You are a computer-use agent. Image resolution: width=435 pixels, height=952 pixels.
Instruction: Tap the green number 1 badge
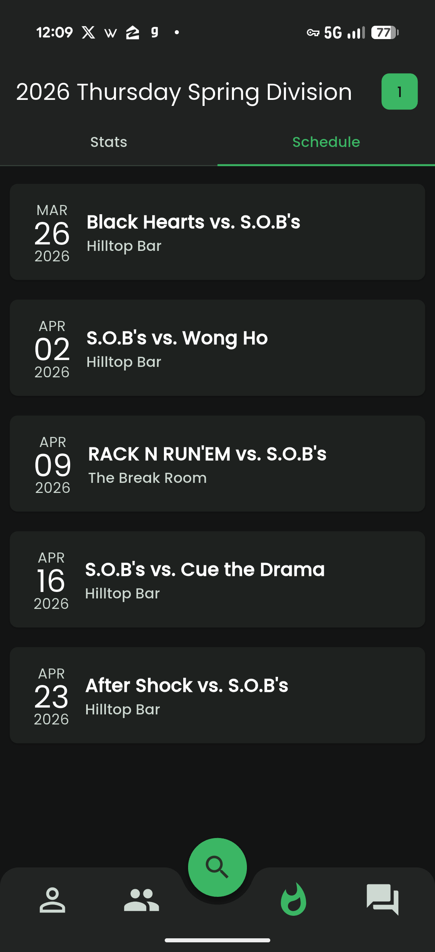coord(399,92)
